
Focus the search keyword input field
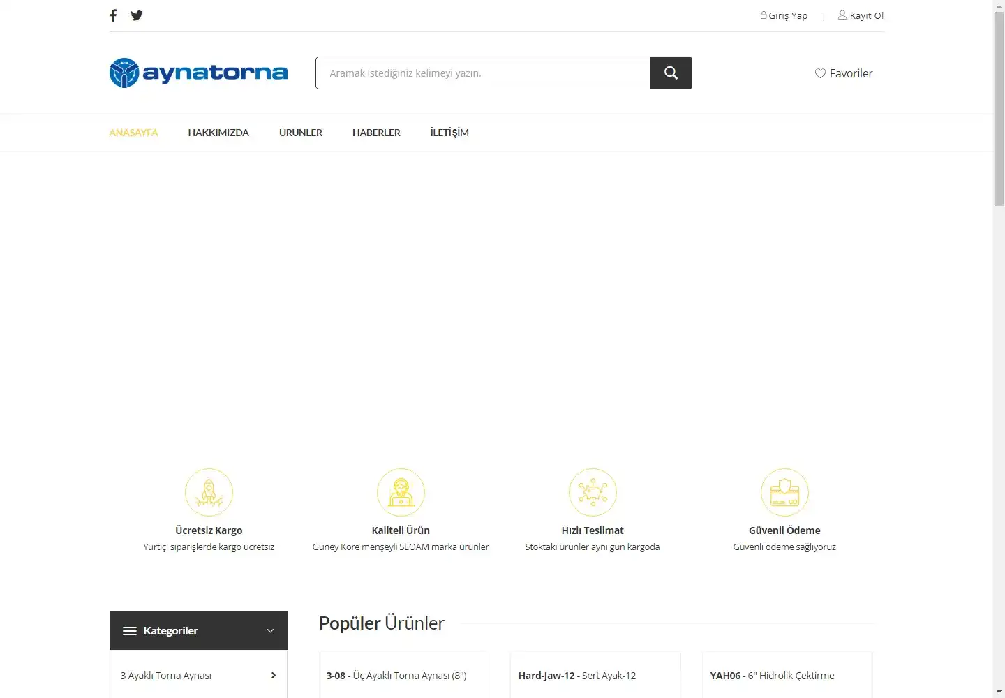pos(483,73)
